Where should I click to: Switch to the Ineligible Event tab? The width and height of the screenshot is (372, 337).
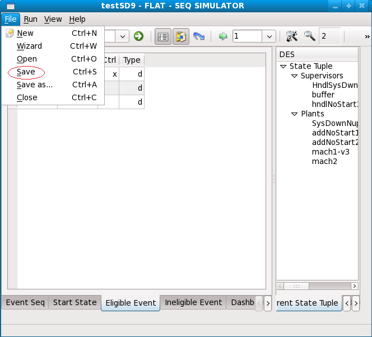click(x=193, y=302)
